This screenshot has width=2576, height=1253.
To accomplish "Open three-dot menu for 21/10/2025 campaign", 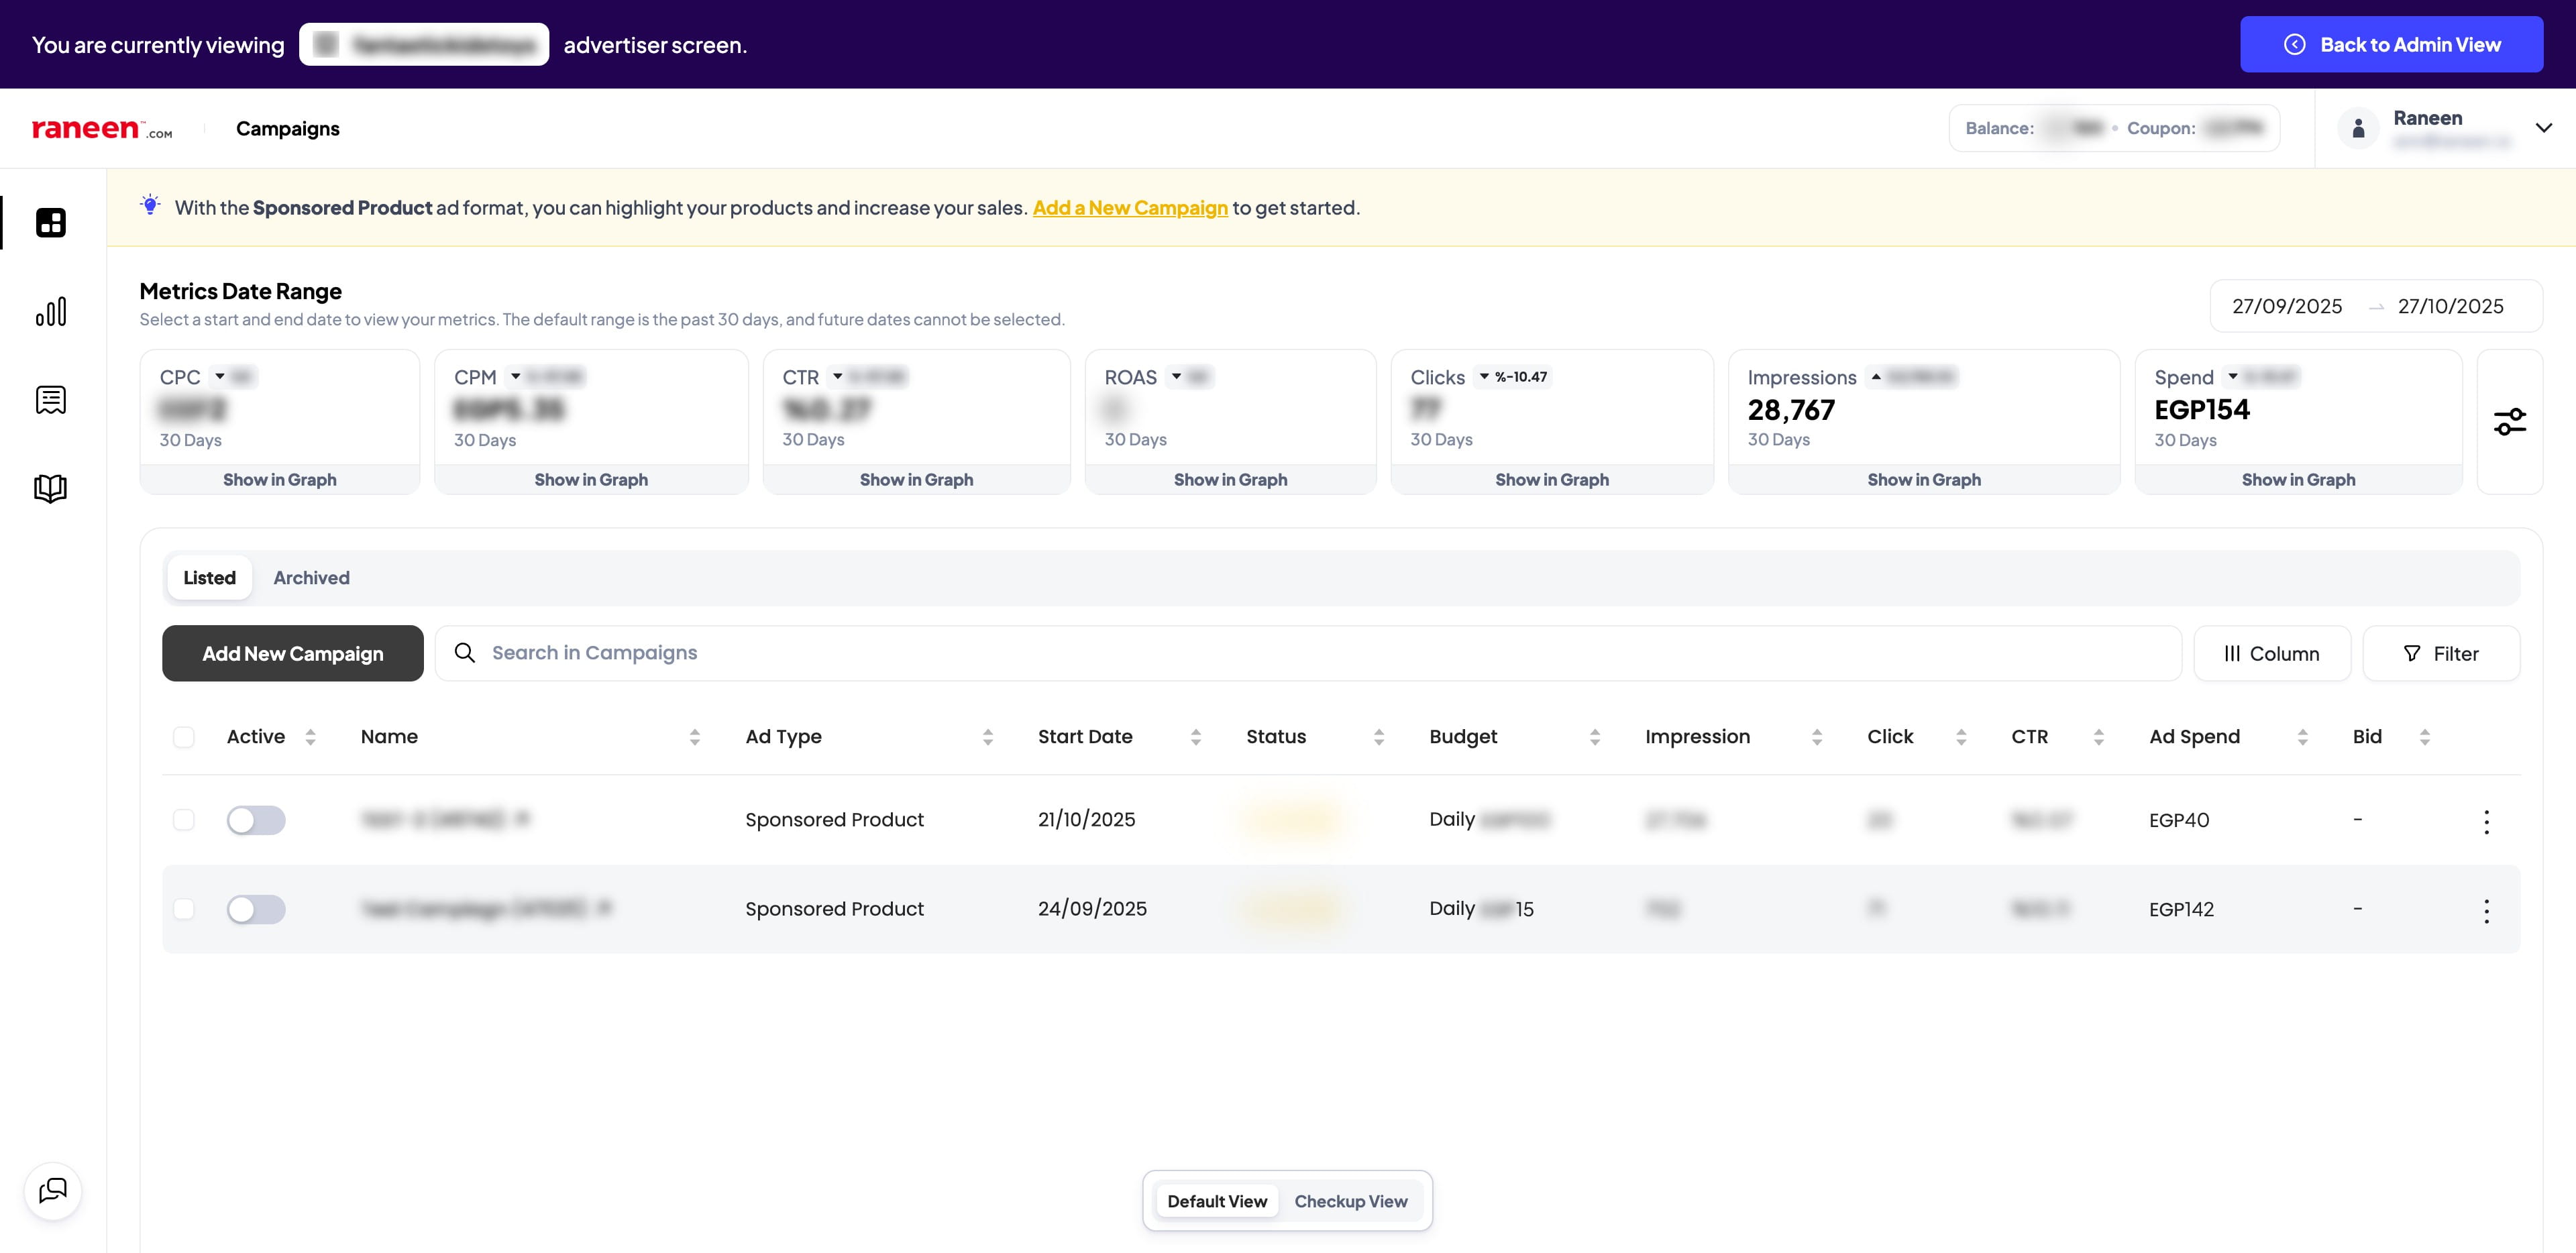I will [2486, 822].
